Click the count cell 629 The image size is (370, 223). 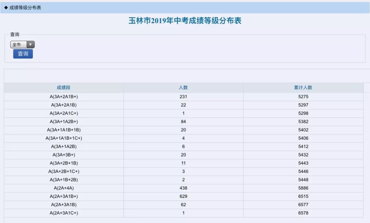(183, 196)
